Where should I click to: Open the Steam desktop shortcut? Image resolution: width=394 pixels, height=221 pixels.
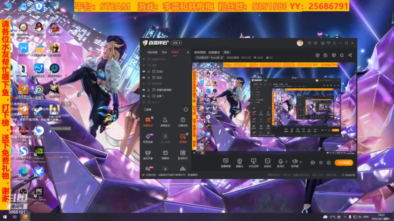tap(39, 112)
